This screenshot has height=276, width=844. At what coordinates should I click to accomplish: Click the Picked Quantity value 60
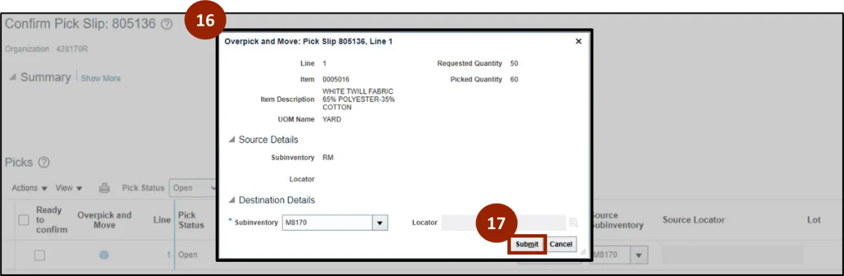pos(514,79)
